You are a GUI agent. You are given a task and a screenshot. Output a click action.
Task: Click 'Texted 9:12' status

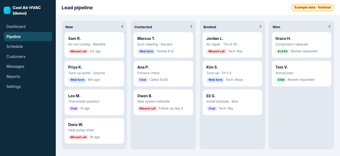165,51
